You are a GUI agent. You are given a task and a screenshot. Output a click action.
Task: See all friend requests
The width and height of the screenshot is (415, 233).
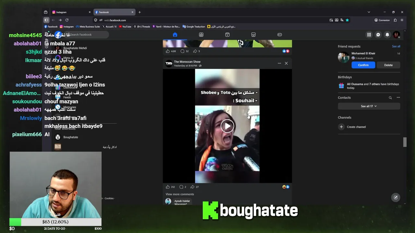396,46
